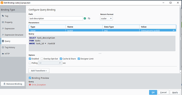Open the named query browse magnifier
The image size is (182, 95).
pyautogui.click(x=89, y=18)
